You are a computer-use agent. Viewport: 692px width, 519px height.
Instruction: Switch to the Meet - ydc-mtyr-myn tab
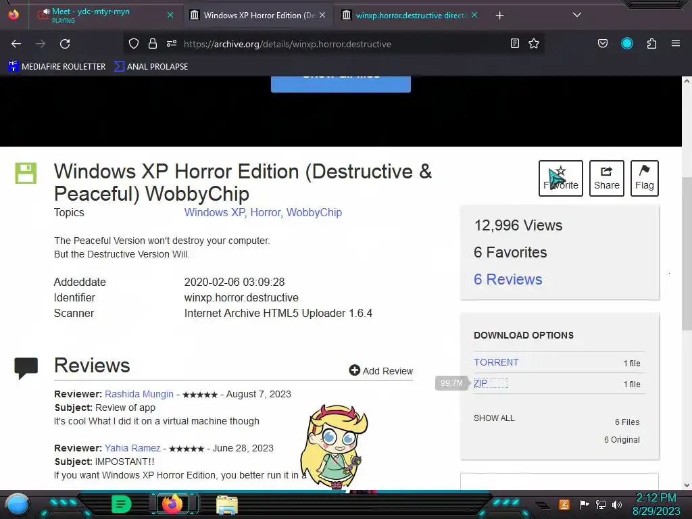(x=105, y=15)
